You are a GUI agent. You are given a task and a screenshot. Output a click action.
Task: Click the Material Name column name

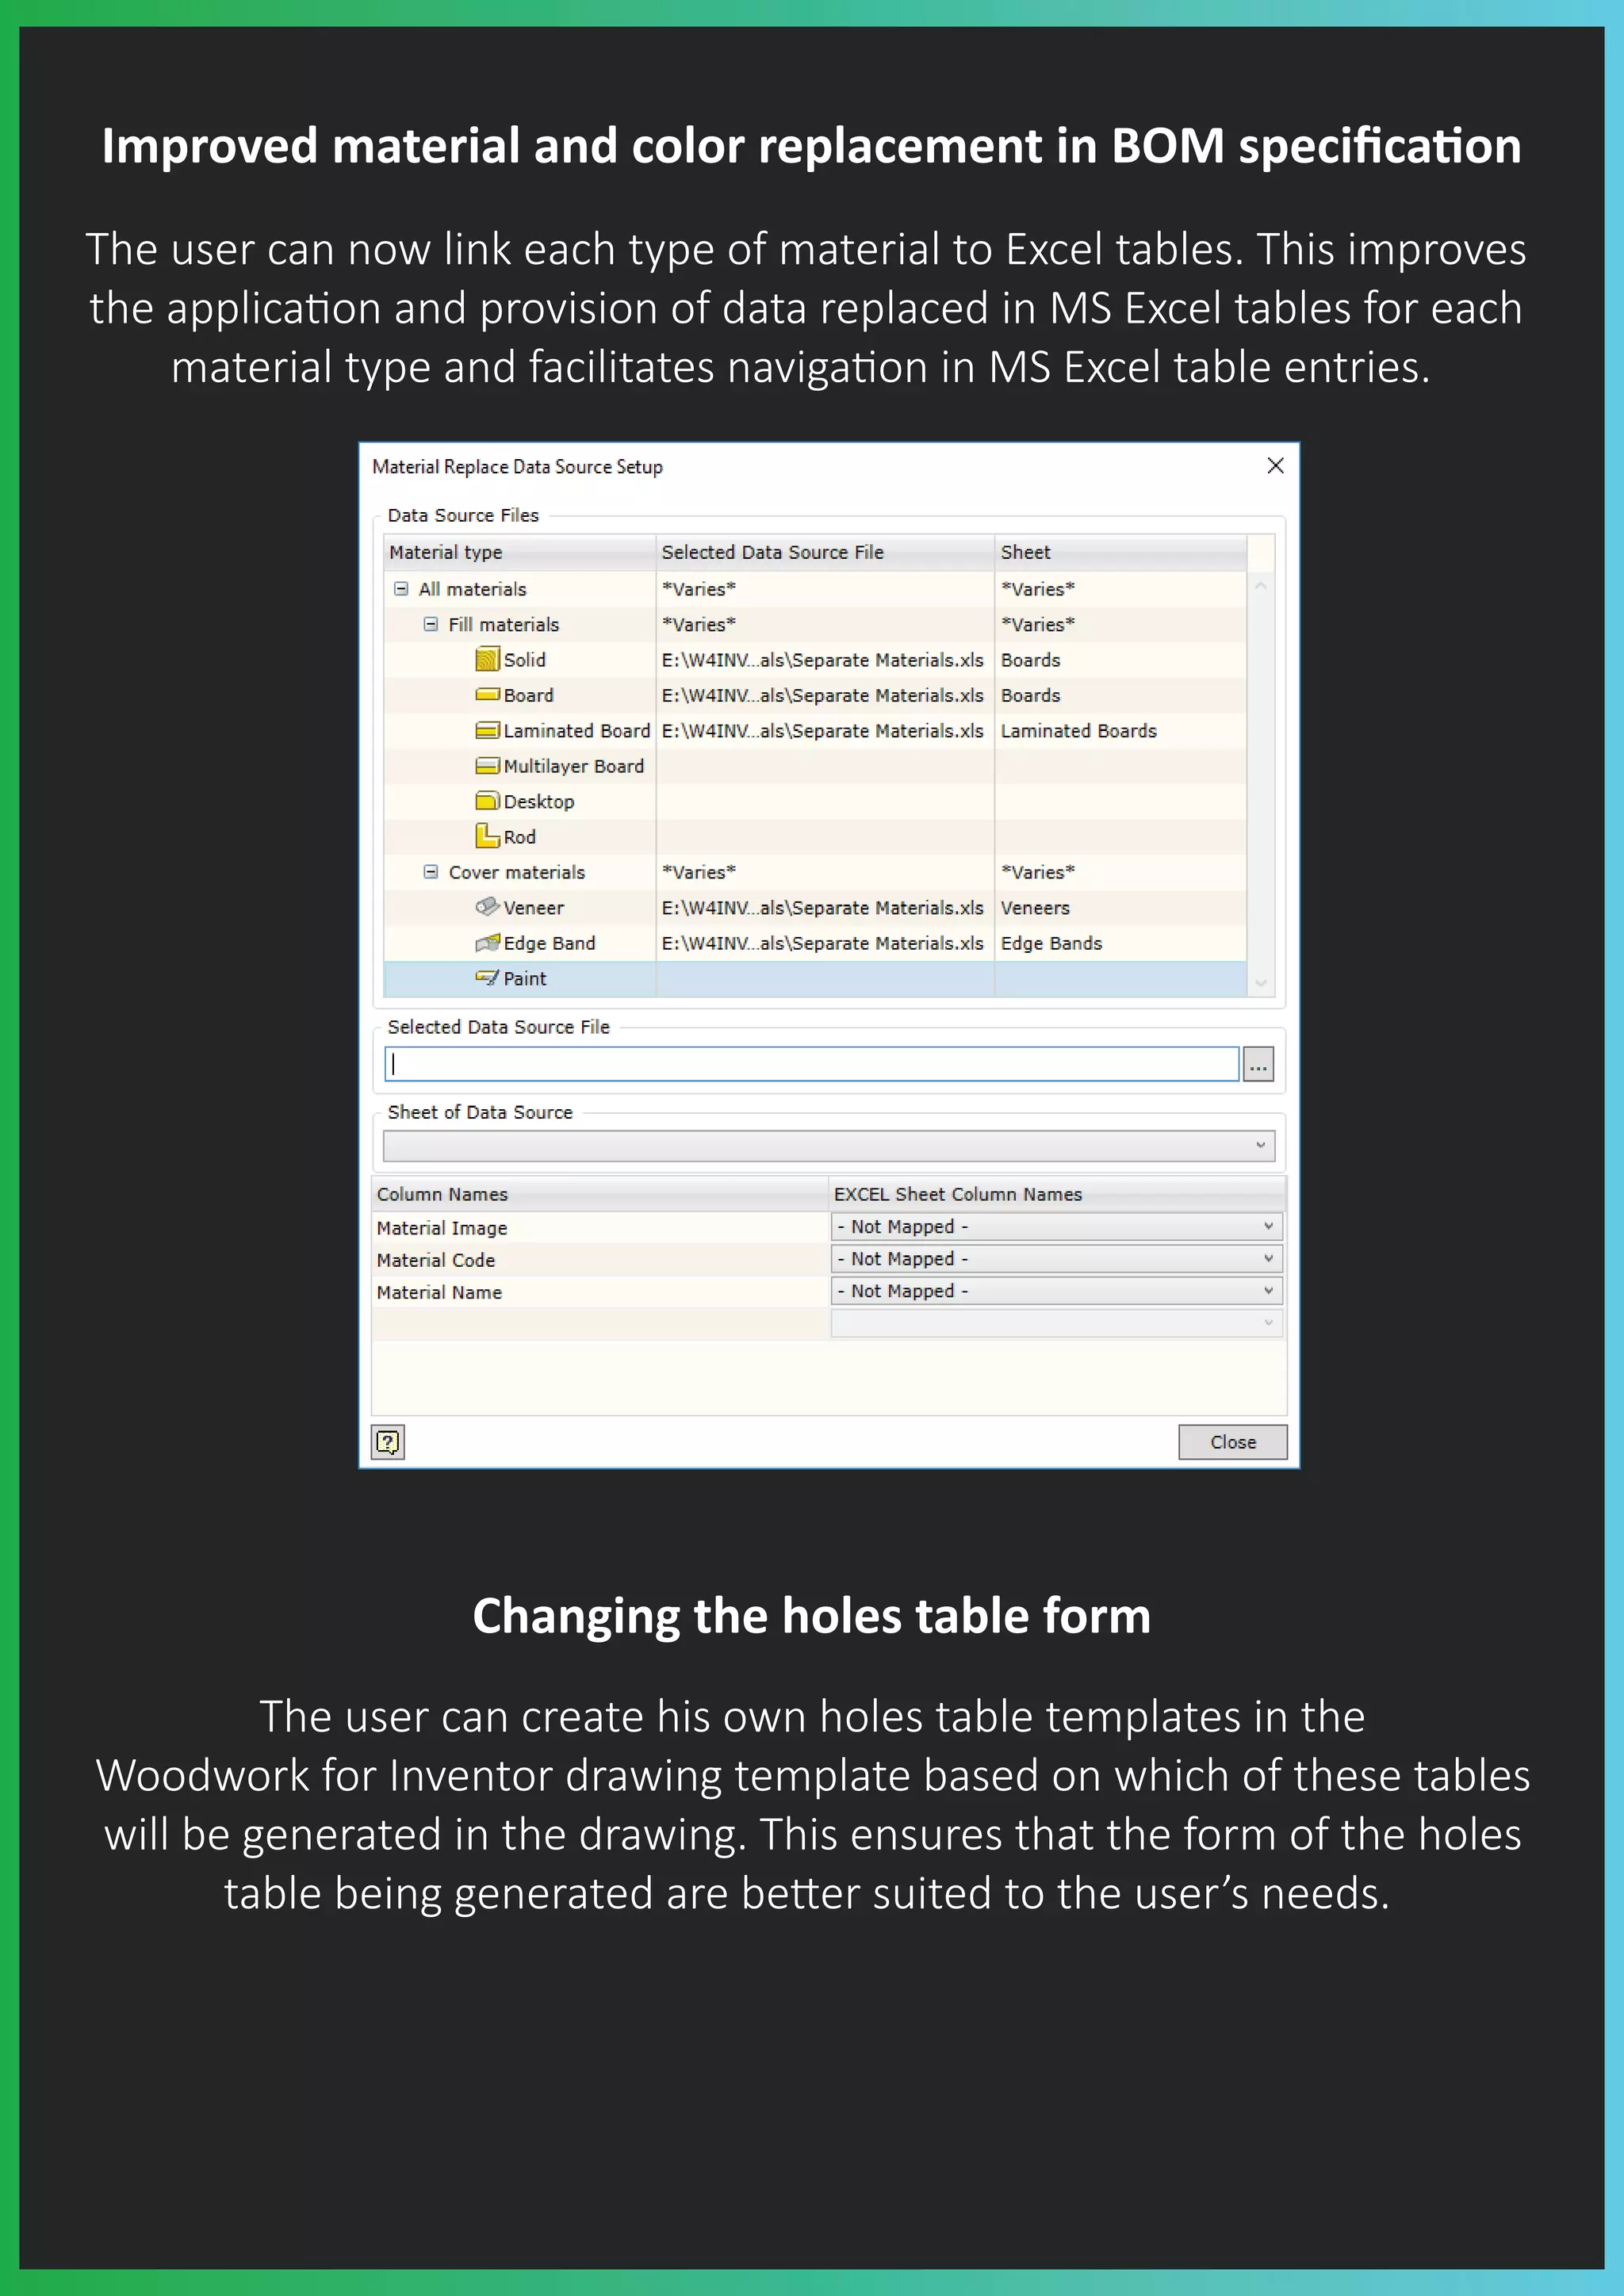[439, 1291]
